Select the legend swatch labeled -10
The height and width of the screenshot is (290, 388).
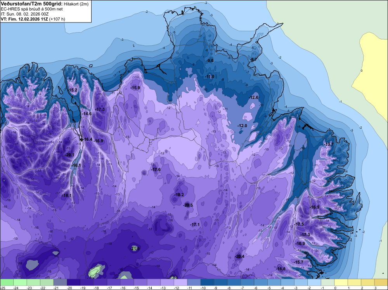(x=207, y=283)
